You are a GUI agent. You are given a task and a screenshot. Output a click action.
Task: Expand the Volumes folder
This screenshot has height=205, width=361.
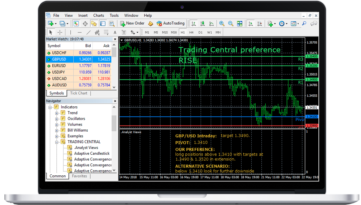click(57, 125)
